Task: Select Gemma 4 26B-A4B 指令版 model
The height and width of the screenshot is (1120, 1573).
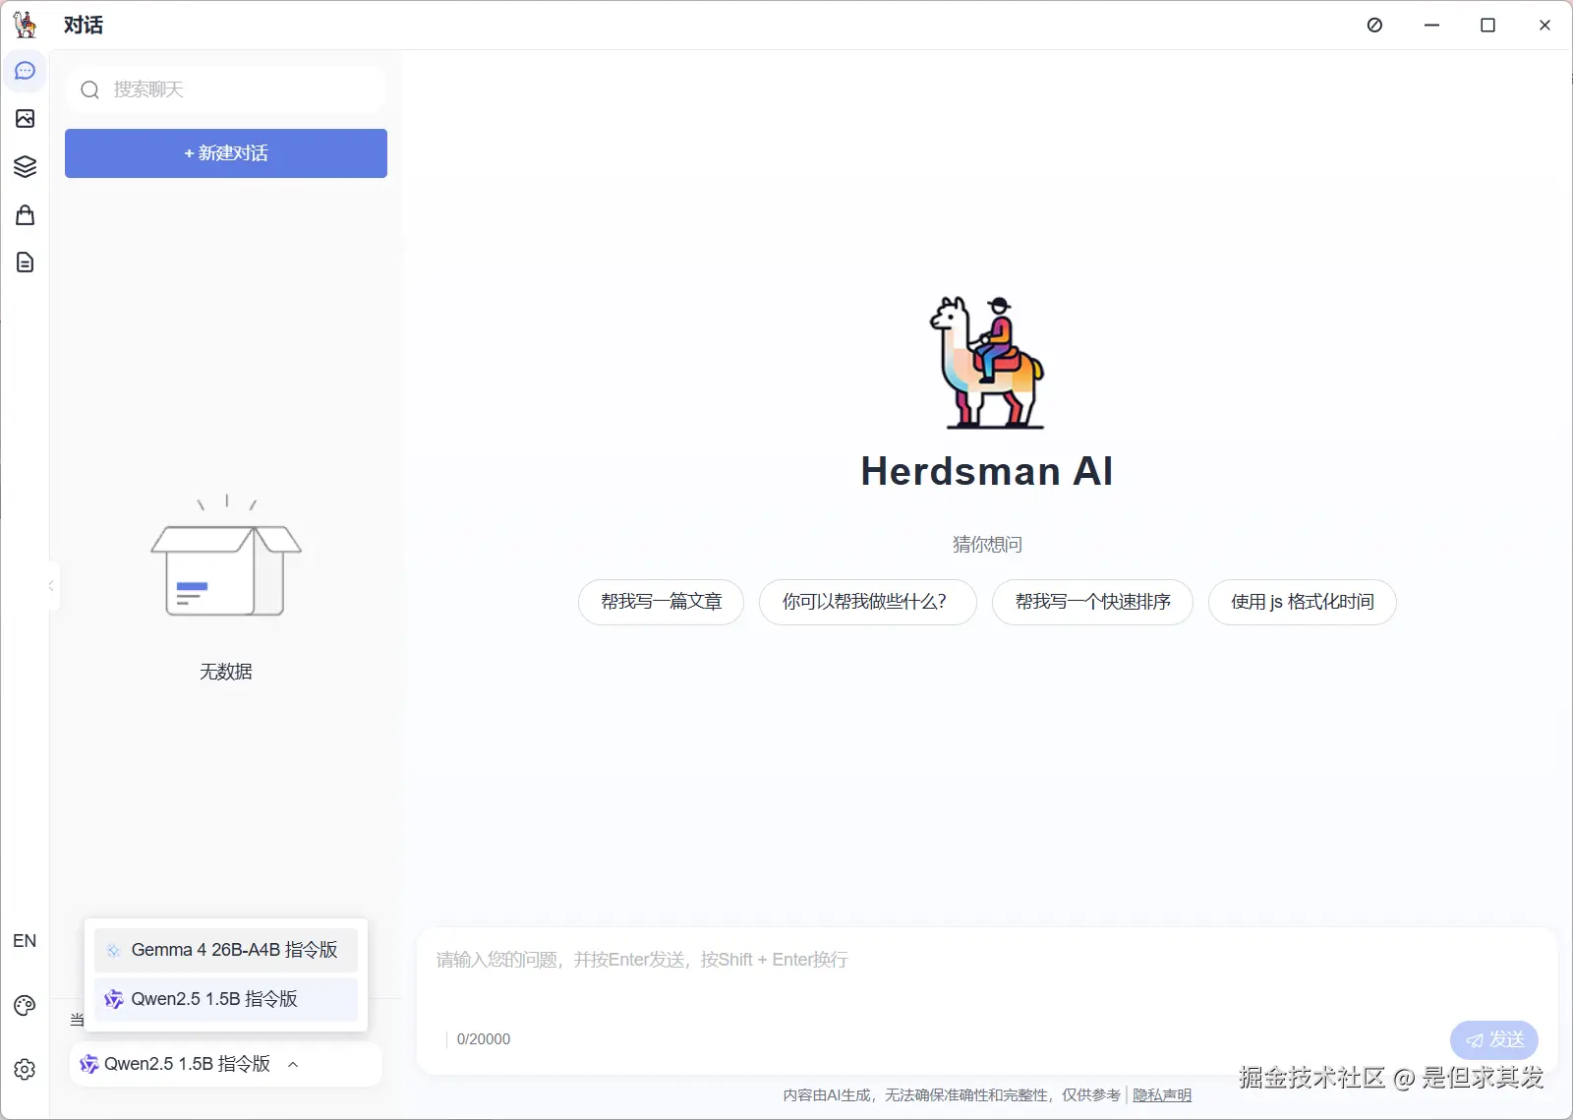Action: [225, 949]
